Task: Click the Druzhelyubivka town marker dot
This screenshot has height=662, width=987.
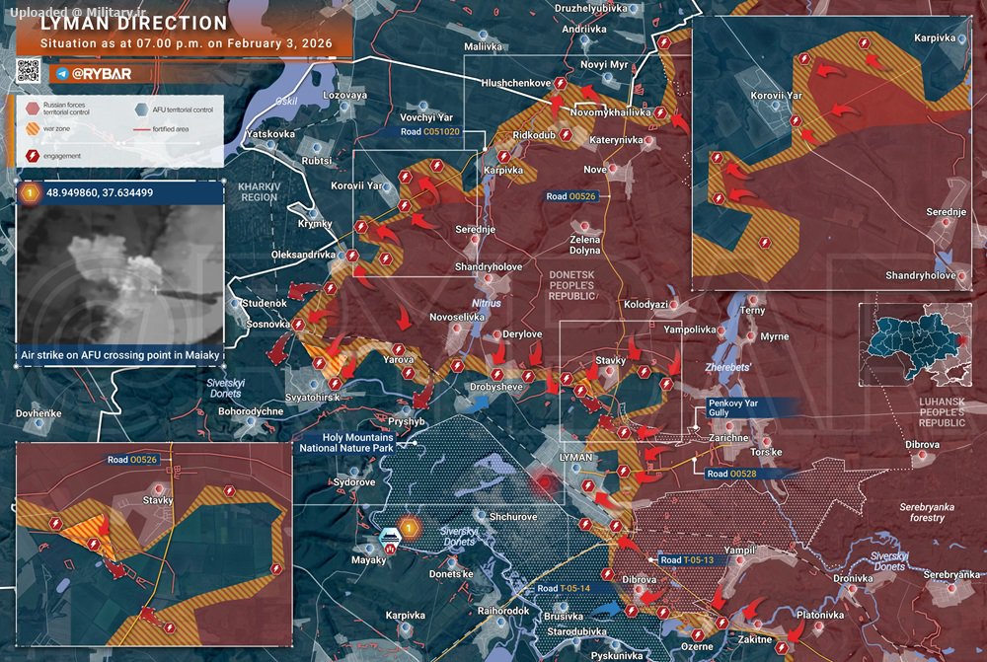Action: coord(634,9)
